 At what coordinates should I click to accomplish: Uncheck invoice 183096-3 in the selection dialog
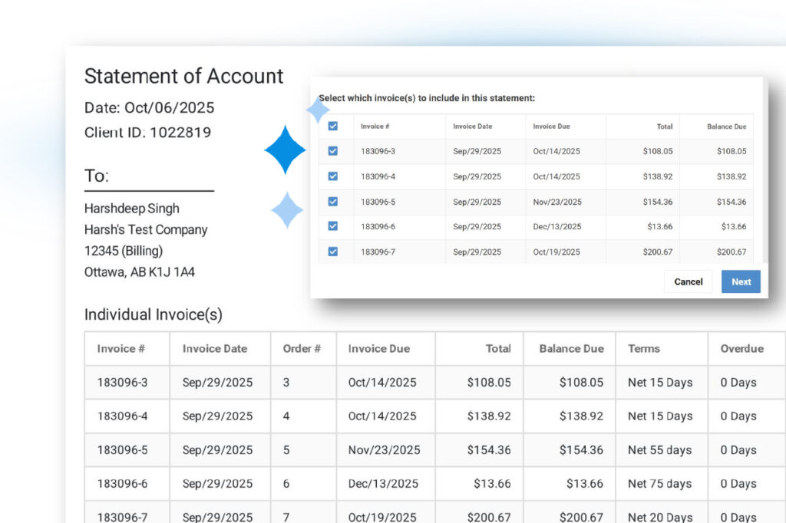click(333, 151)
